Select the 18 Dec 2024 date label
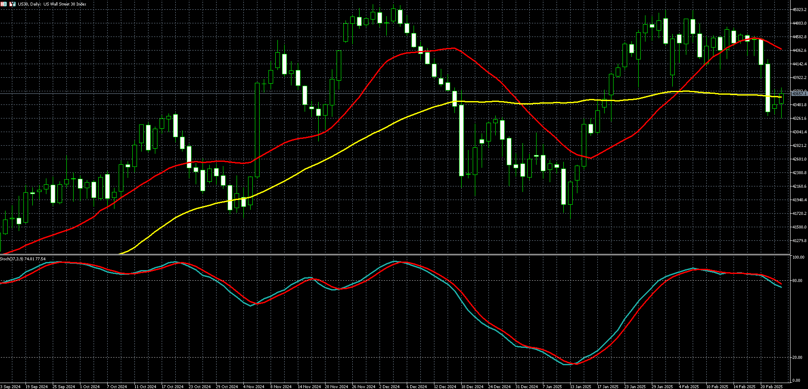 tap(472, 386)
